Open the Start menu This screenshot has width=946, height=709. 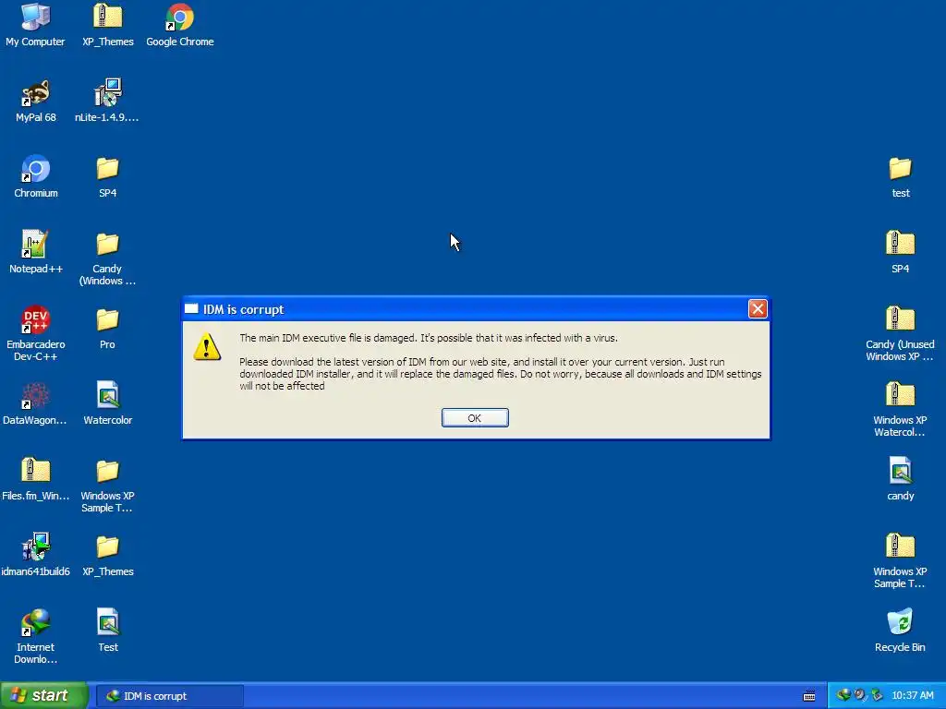pos(43,695)
